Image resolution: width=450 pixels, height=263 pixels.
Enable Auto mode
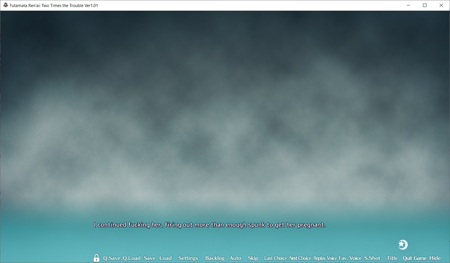click(x=235, y=258)
